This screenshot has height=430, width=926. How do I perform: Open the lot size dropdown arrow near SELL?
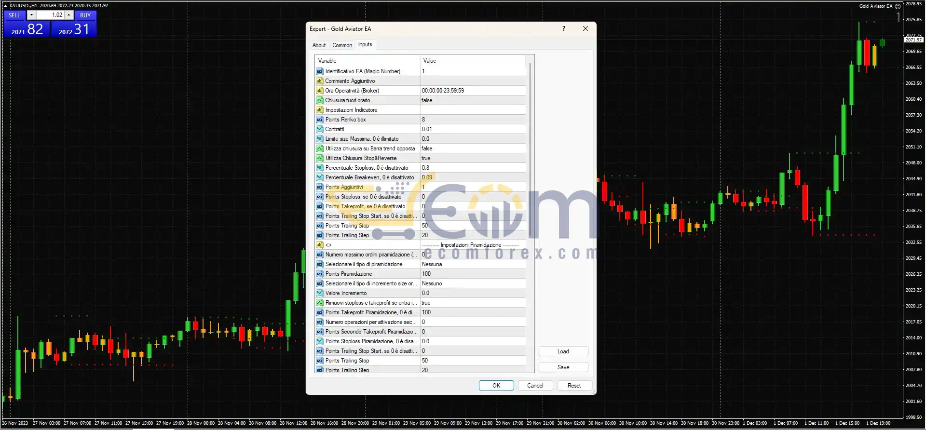click(31, 15)
